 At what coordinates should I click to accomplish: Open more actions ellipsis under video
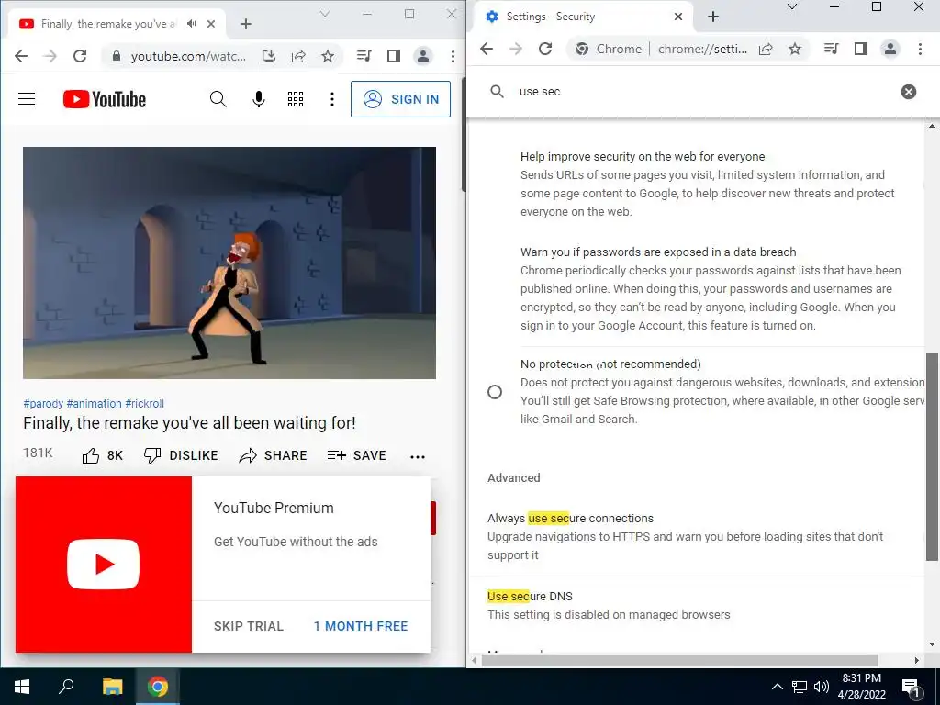(x=418, y=457)
